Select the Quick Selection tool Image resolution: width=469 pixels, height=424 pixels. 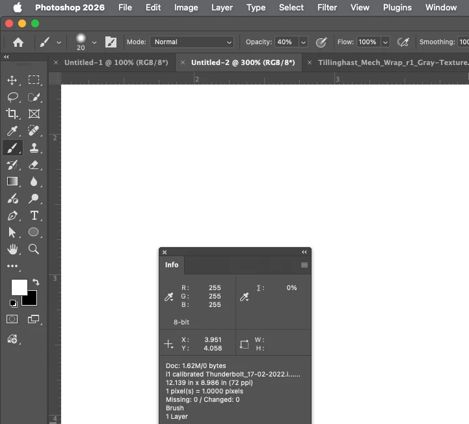(x=34, y=97)
